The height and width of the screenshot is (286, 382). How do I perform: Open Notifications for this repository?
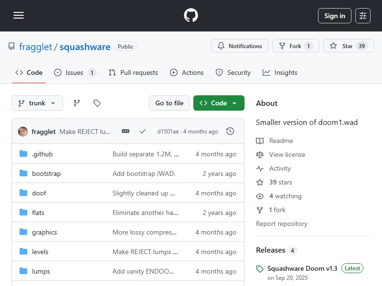(x=240, y=46)
